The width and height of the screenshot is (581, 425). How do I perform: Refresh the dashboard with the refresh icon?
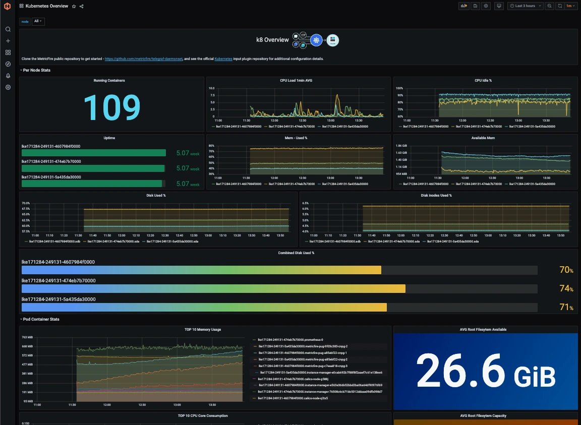point(560,6)
